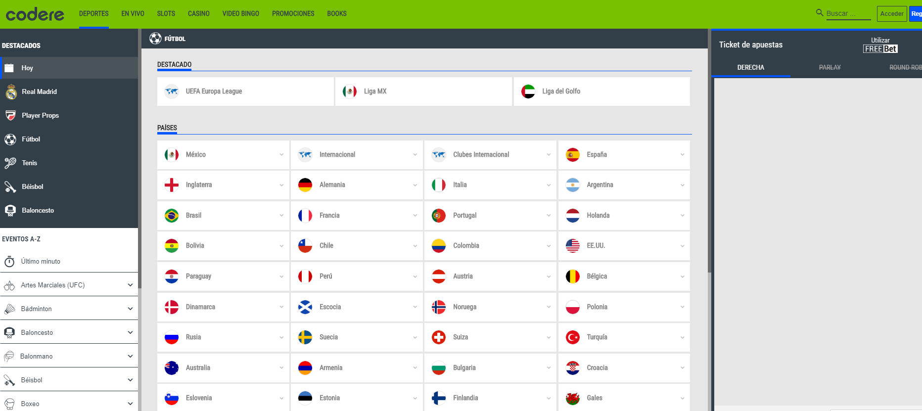Expand the Argentina dropdown arrow
Screen dimensions: 922x411
(x=682, y=185)
